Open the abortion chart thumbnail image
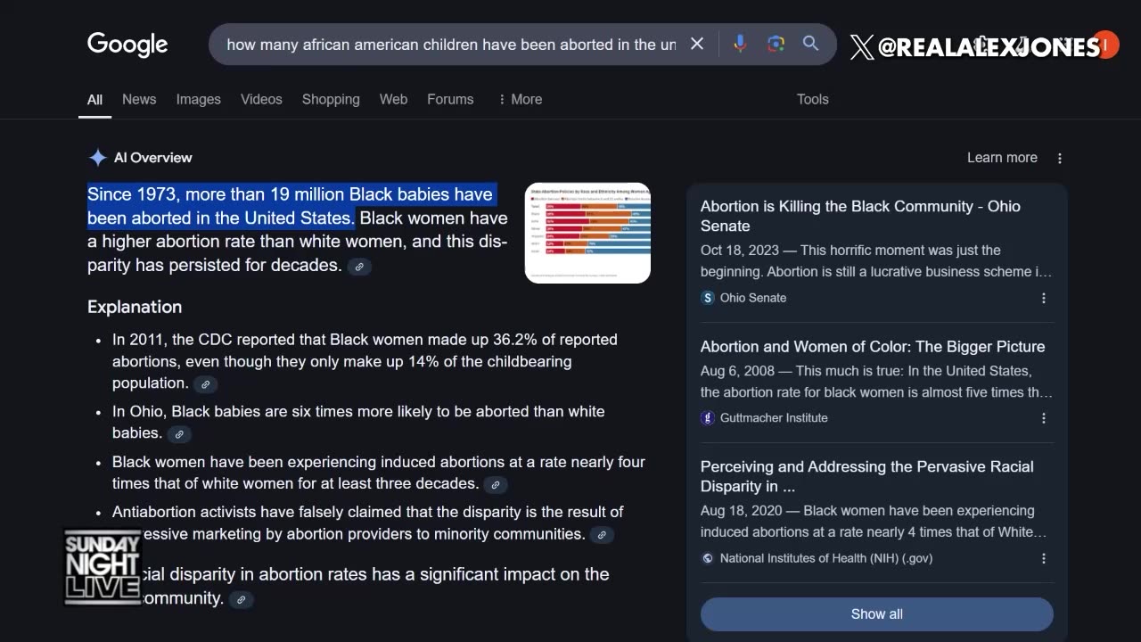1141x642 pixels. click(587, 233)
